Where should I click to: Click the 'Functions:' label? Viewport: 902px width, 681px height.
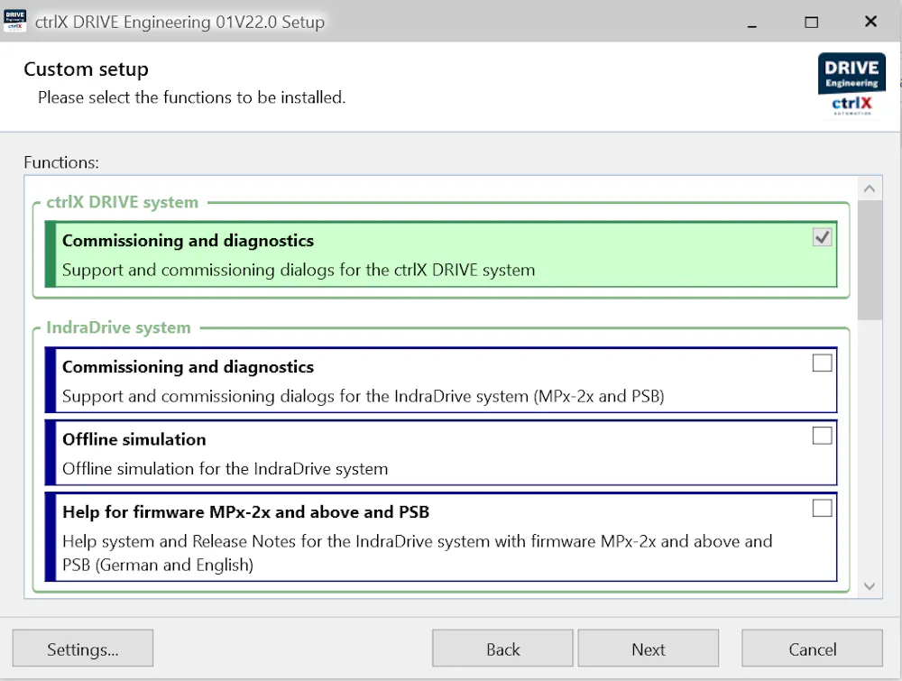pyautogui.click(x=61, y=162)
